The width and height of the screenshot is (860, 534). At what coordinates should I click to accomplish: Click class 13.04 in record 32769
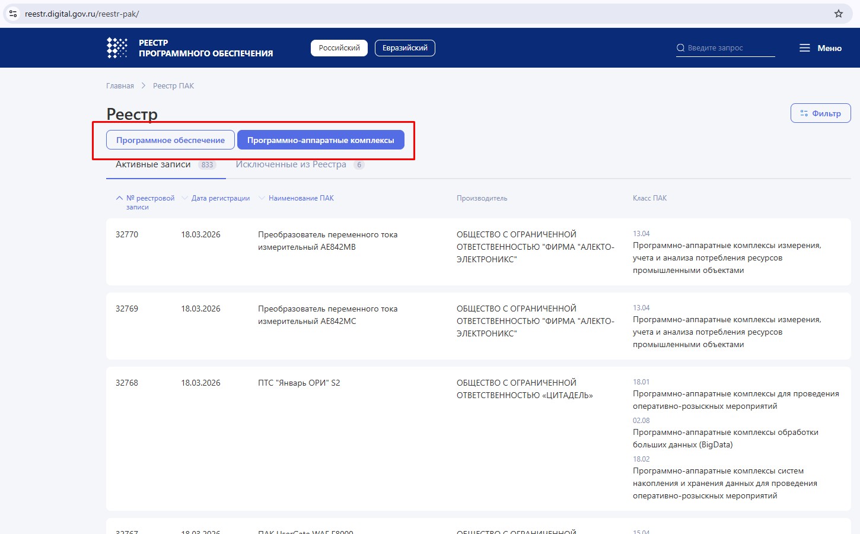[641, 308]
